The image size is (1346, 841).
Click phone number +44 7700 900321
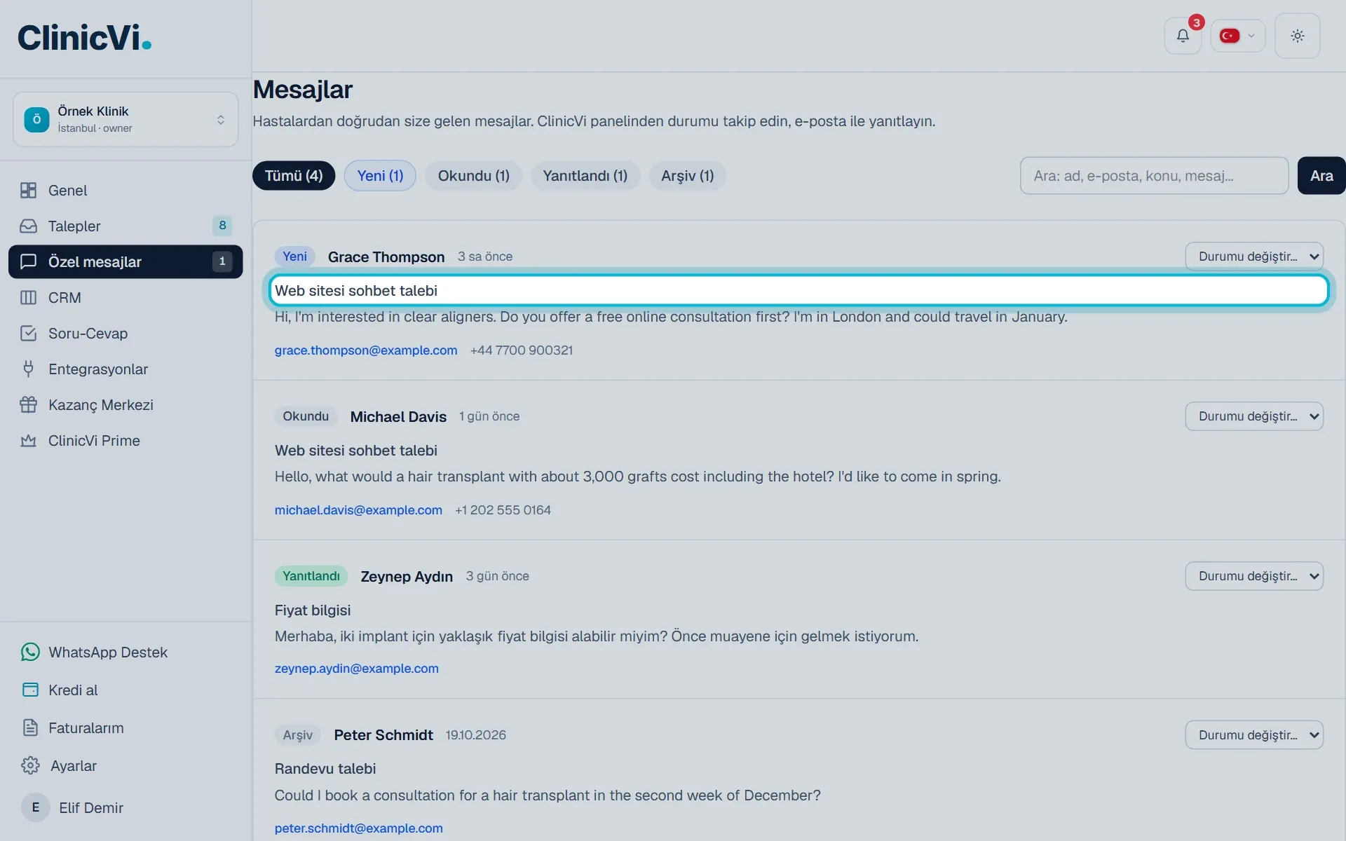pyautogui.click(x=522, y=350)
